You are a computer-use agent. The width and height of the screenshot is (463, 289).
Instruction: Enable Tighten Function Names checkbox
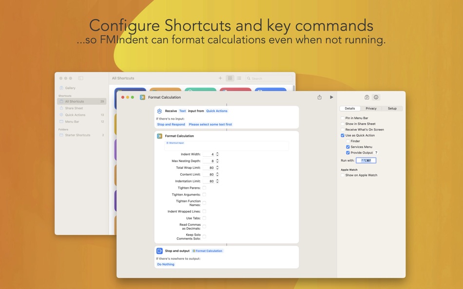click(x=204, y=203)
